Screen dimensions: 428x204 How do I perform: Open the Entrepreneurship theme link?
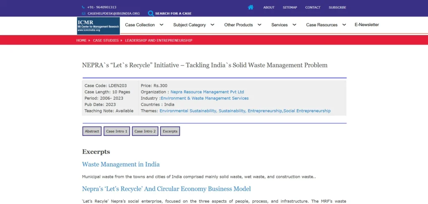pos(265,111)
